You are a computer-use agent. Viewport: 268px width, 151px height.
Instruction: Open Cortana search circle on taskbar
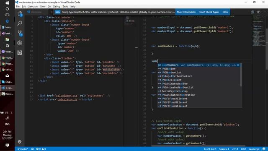pos(7,9)
